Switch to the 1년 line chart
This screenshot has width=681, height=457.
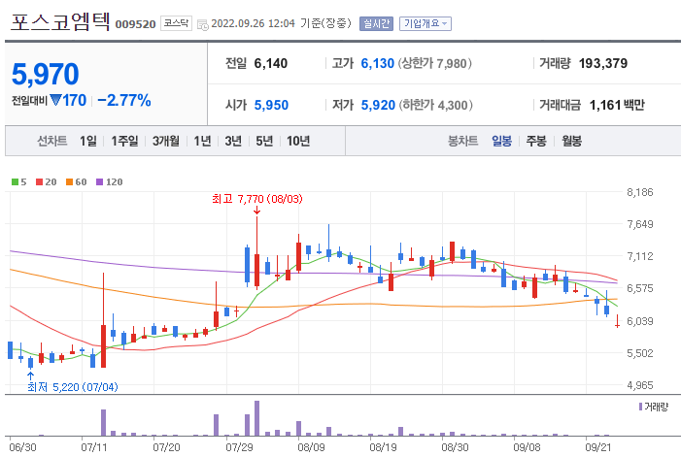pos(202,141)
